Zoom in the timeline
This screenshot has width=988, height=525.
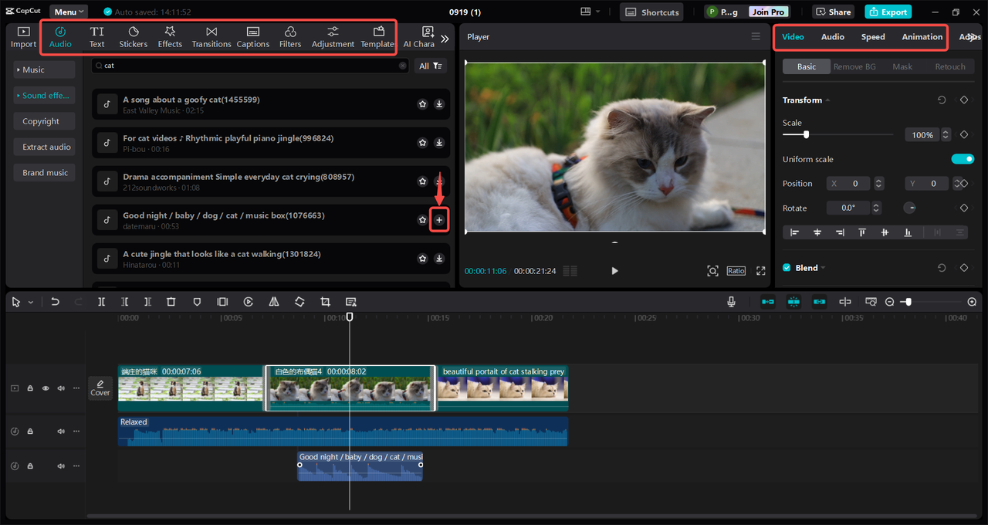tap(972, 302)
